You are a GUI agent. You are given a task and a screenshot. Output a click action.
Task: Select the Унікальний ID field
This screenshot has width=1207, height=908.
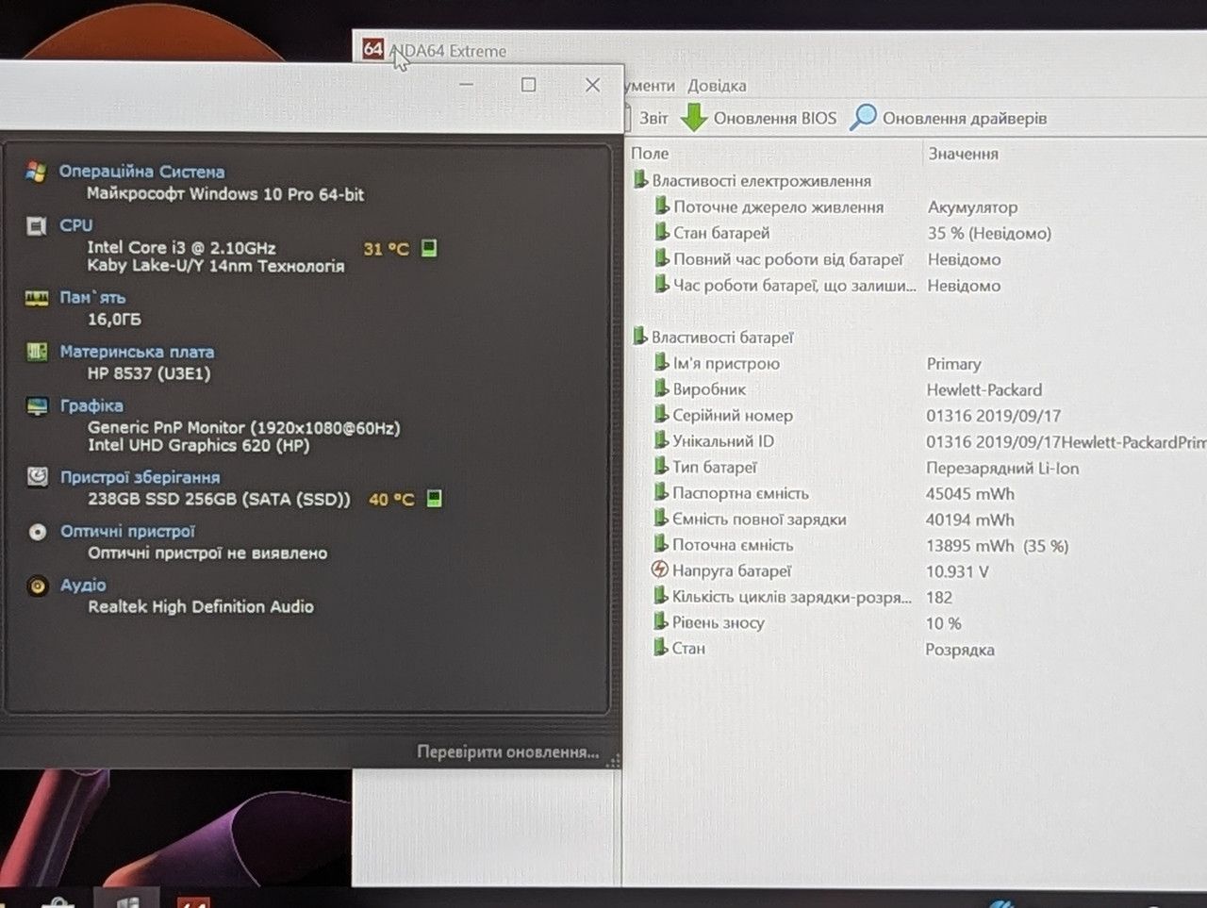point(723,441)
